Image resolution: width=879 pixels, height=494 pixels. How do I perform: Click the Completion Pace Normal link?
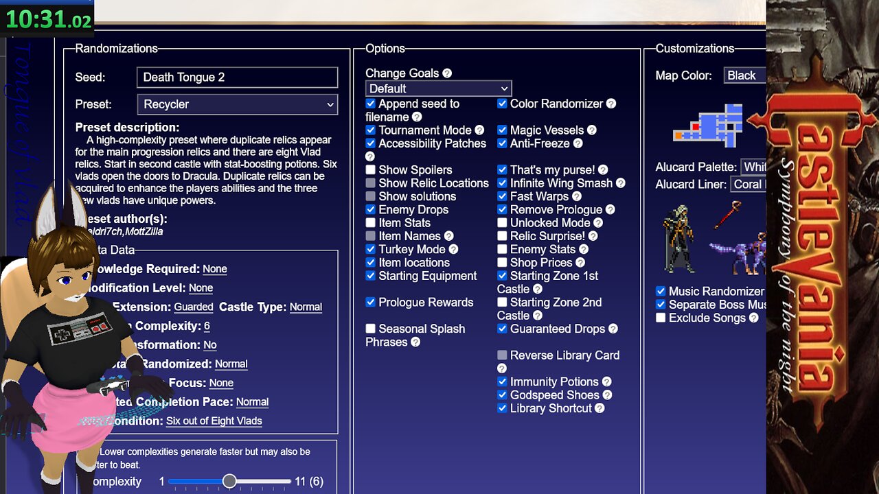point(252,402)
